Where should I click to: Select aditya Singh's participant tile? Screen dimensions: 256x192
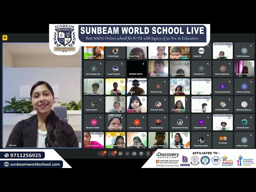(x=244, y=140)
